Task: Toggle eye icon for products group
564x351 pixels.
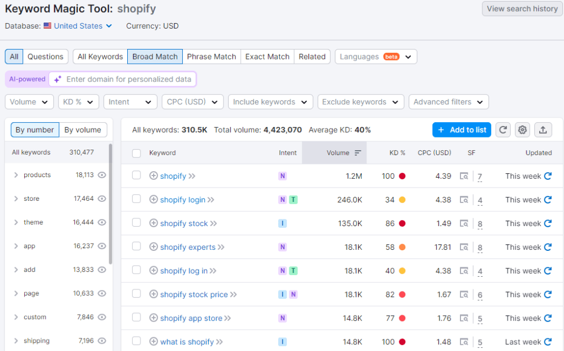Action: point(102,175)
